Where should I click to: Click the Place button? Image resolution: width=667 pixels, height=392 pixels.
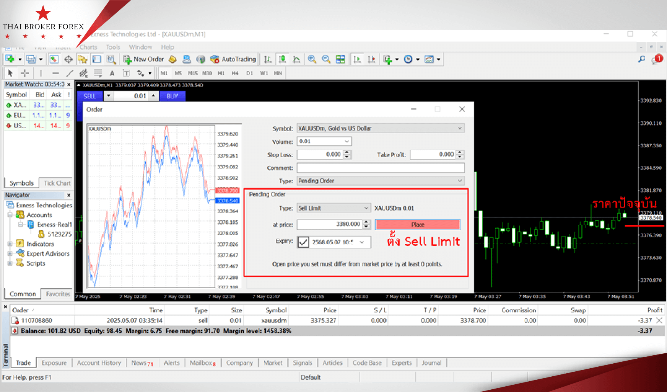click(x=418, y=224)
